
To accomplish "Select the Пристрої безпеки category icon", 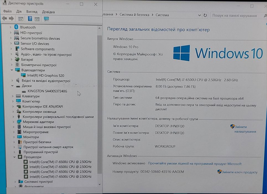I will 20,142.
